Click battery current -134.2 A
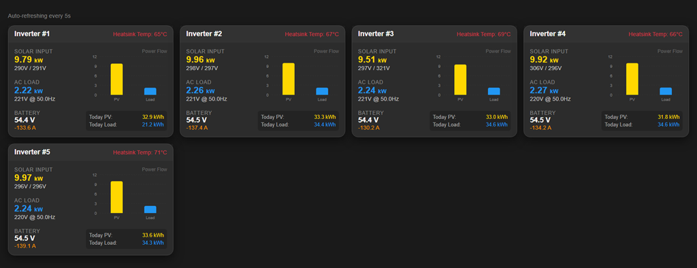 coord(540,128)
